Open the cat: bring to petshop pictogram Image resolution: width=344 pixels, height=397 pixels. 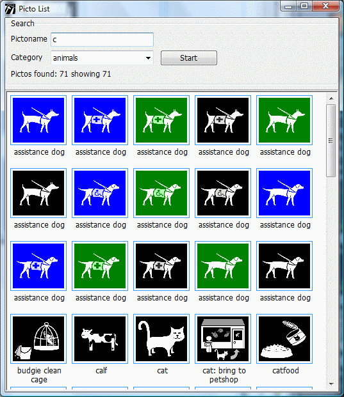click(223, 339)
